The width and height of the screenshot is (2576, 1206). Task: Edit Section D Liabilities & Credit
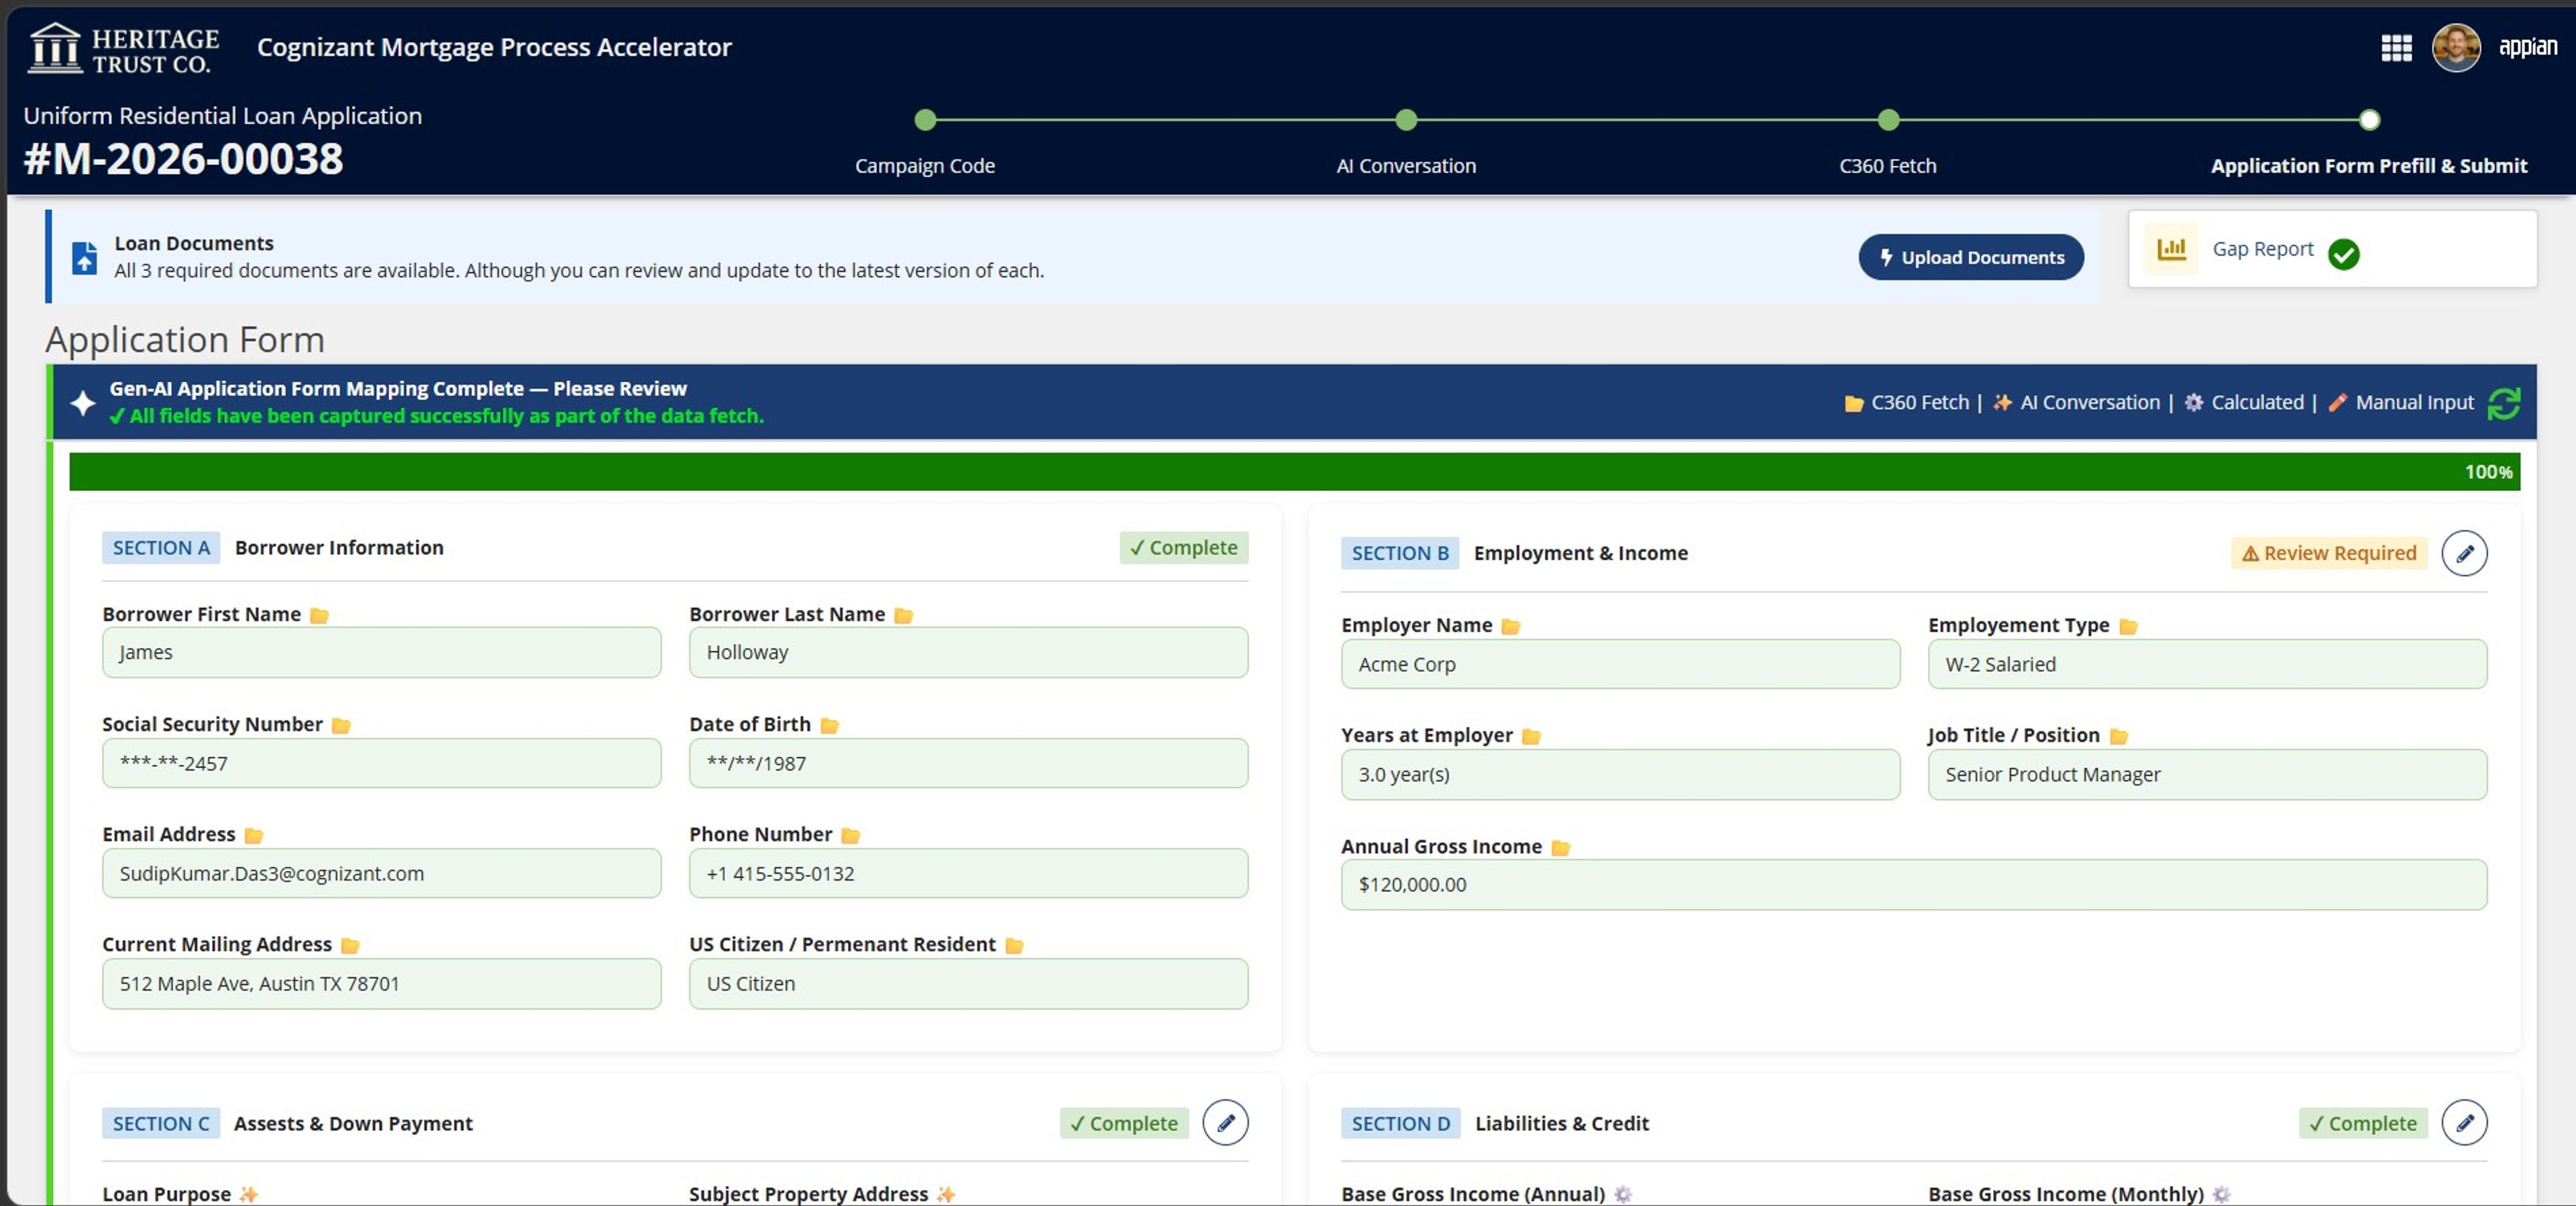coord(2464,1122)
